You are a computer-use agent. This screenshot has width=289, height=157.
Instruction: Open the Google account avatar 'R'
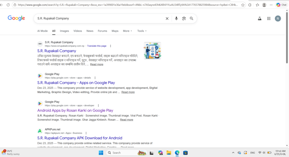coord(278,18)
